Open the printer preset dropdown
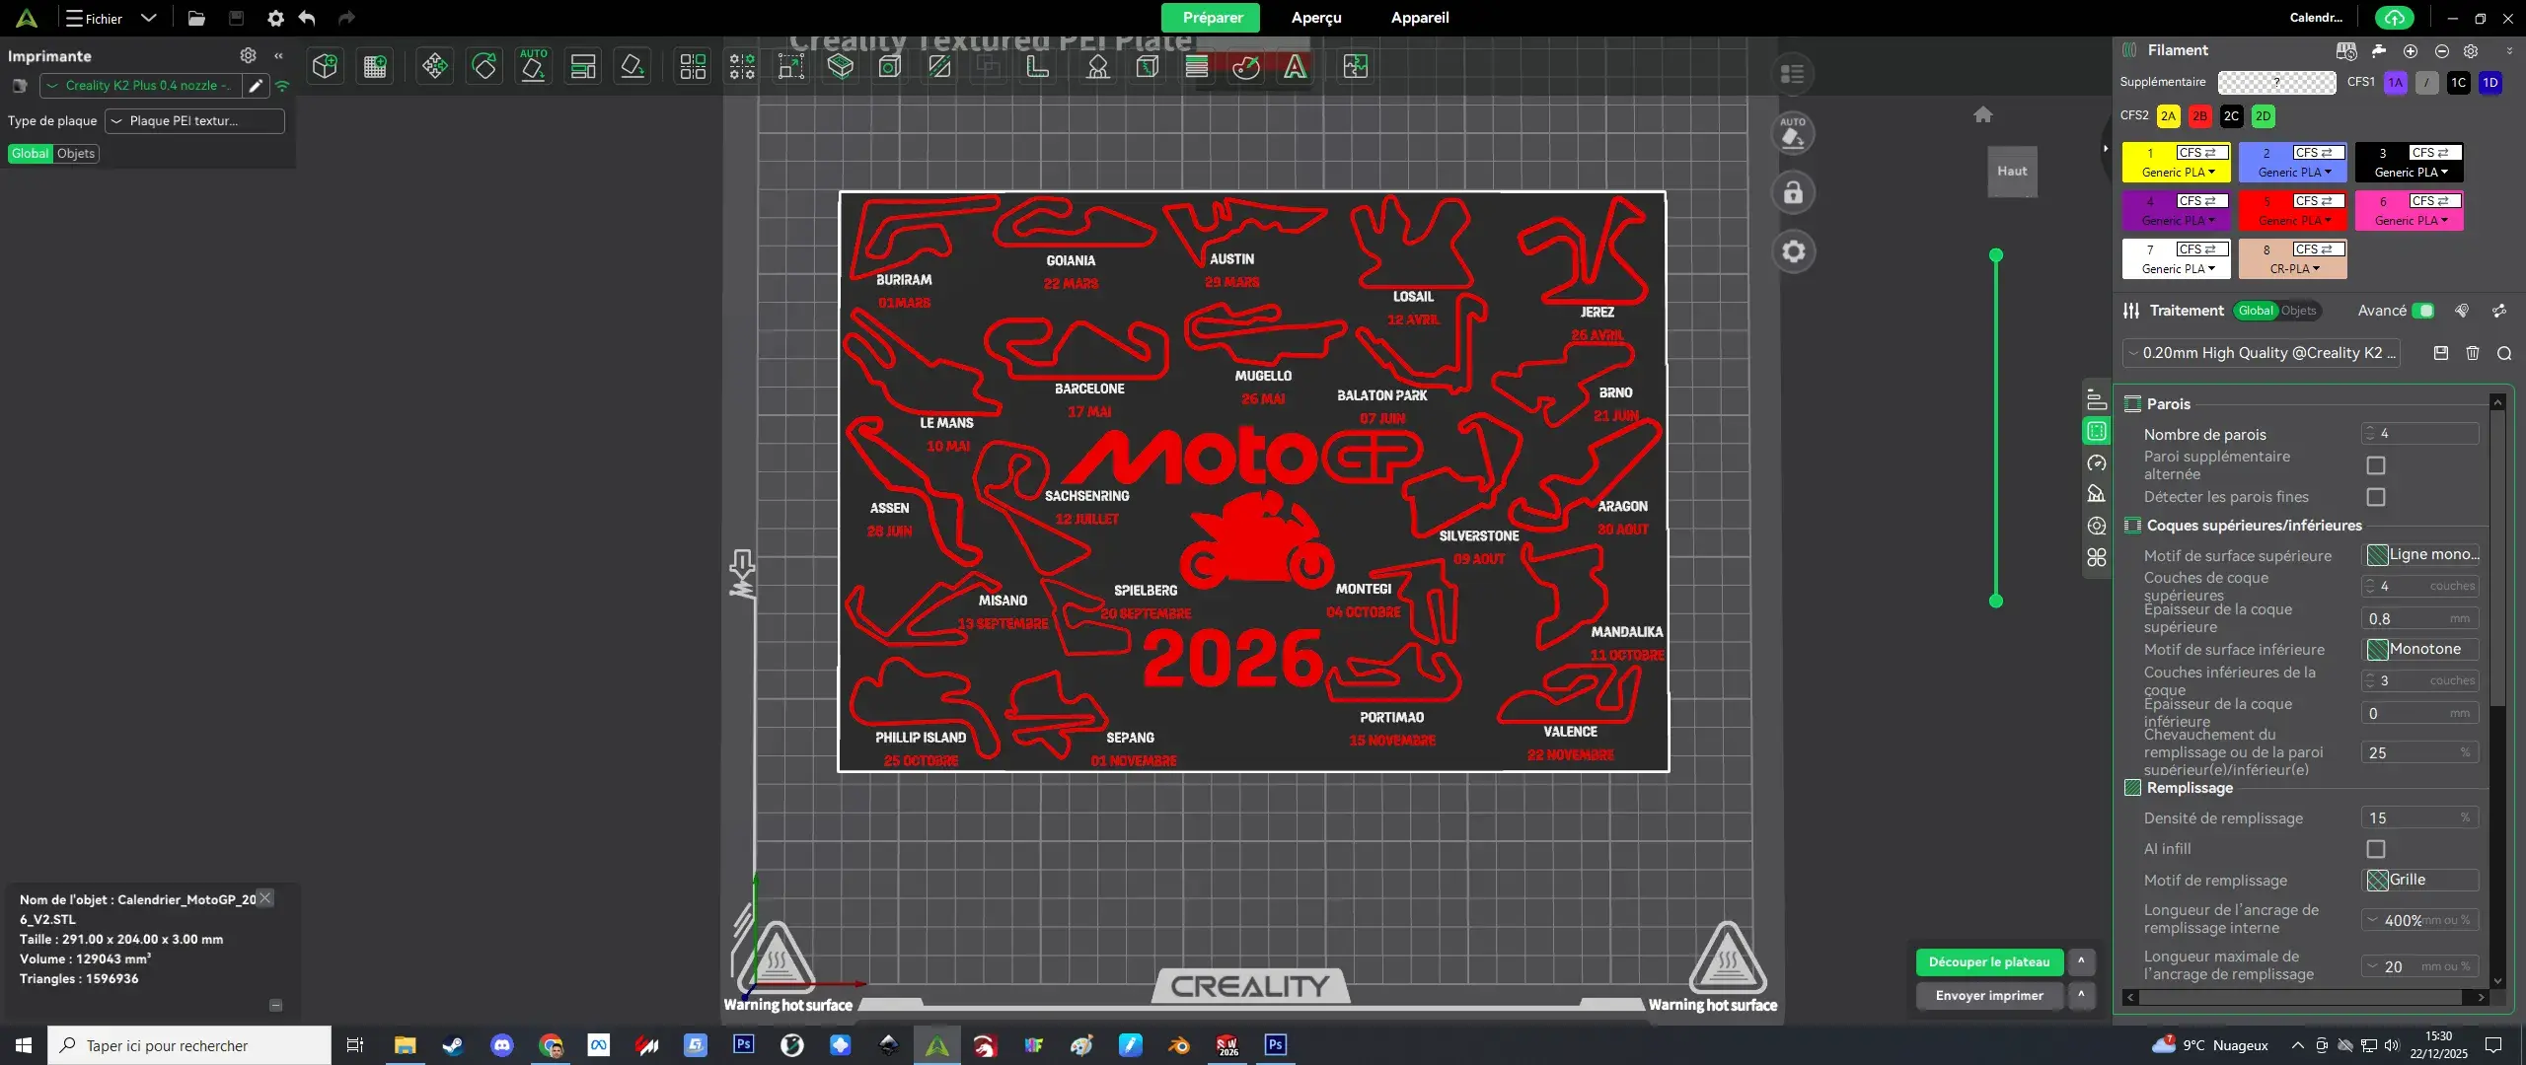This screenshot has height=1065, width=2526. point(139,86)
